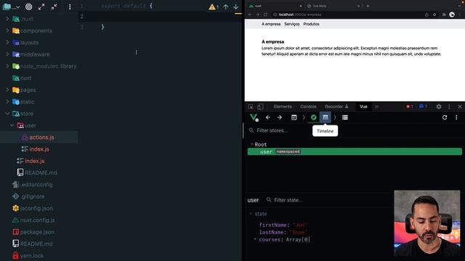Switch to Elements DevTools tab

(x=283, y=107)
